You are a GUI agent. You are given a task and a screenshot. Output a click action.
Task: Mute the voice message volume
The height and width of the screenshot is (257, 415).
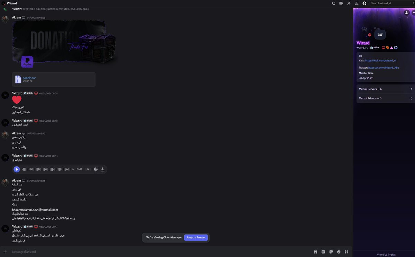95,169
